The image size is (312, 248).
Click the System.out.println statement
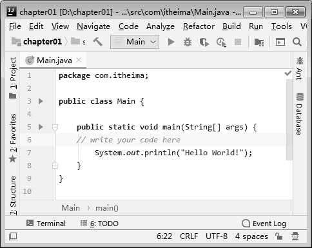tap(173, 153)
